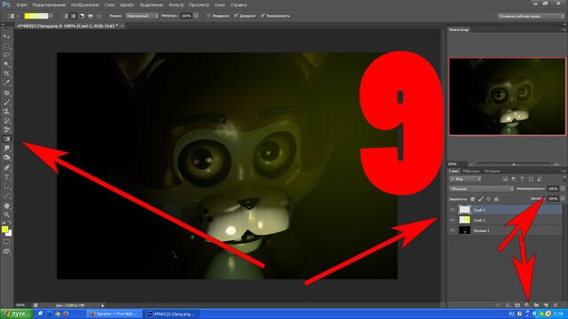Filter layers by type layer icon

tap(522, 179)
